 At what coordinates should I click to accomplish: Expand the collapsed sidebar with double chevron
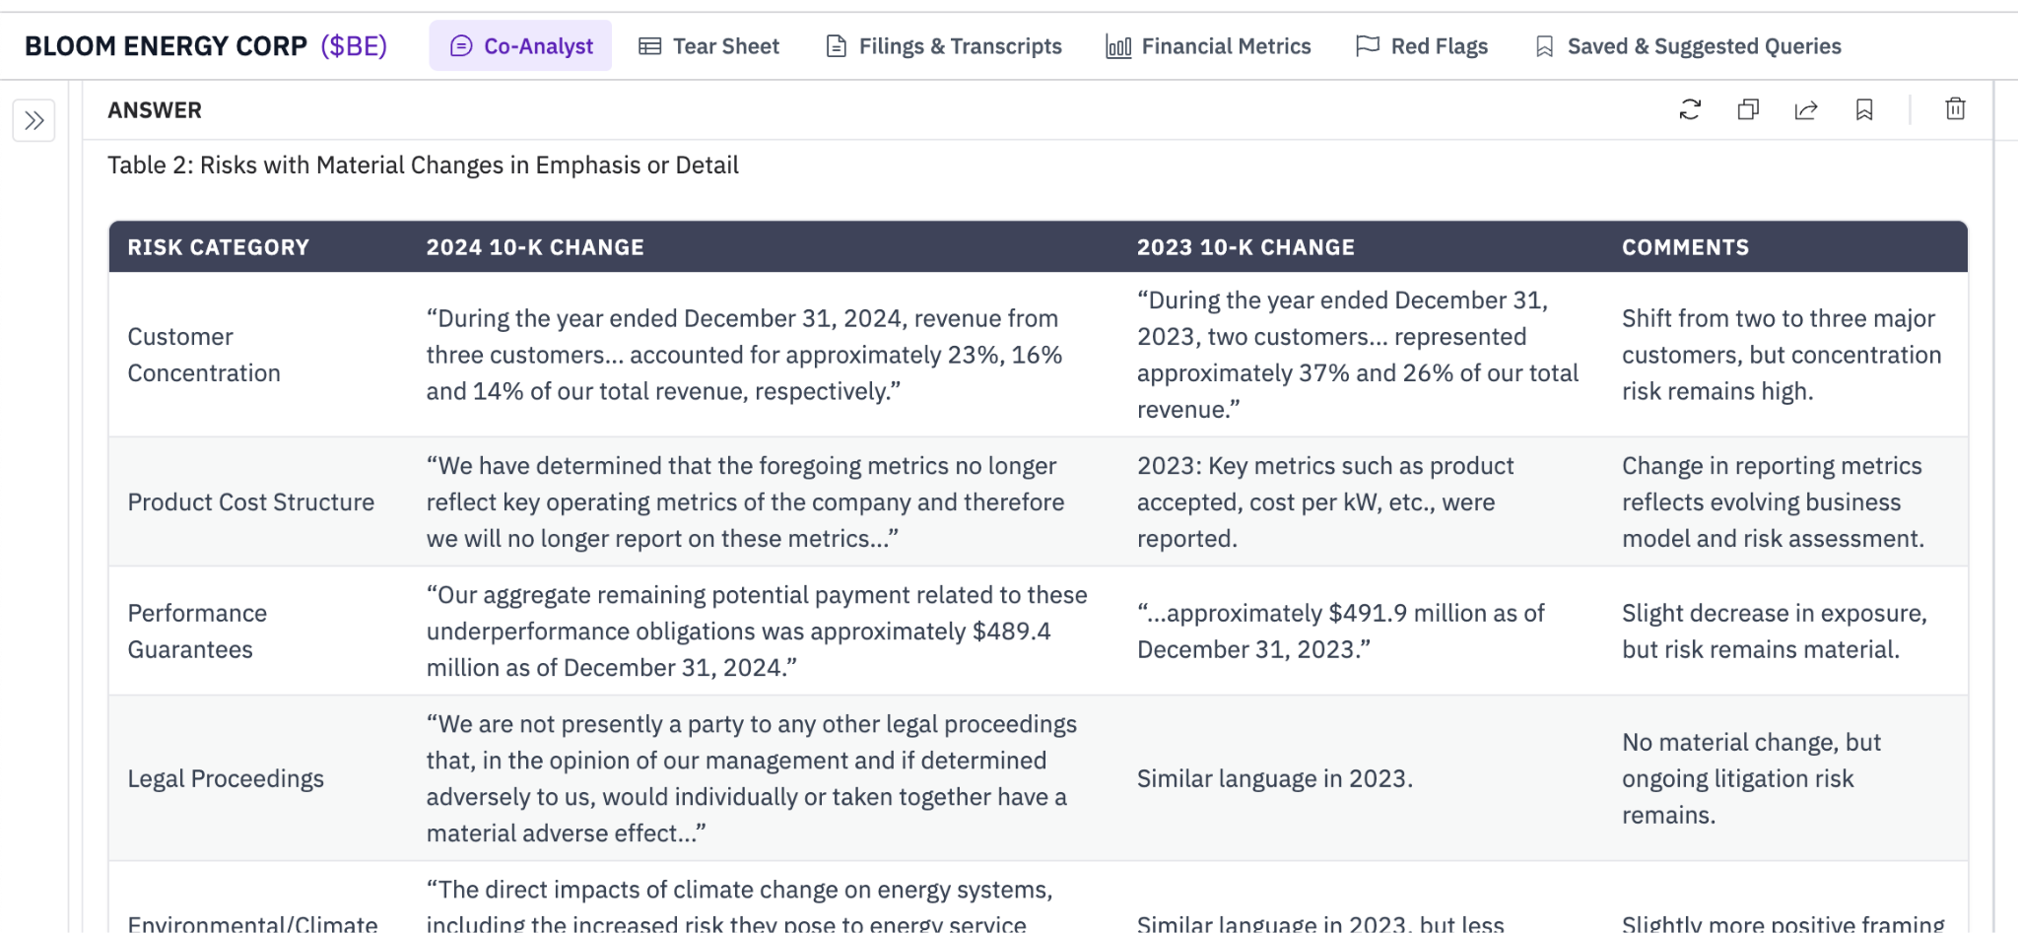click(34, 121)
